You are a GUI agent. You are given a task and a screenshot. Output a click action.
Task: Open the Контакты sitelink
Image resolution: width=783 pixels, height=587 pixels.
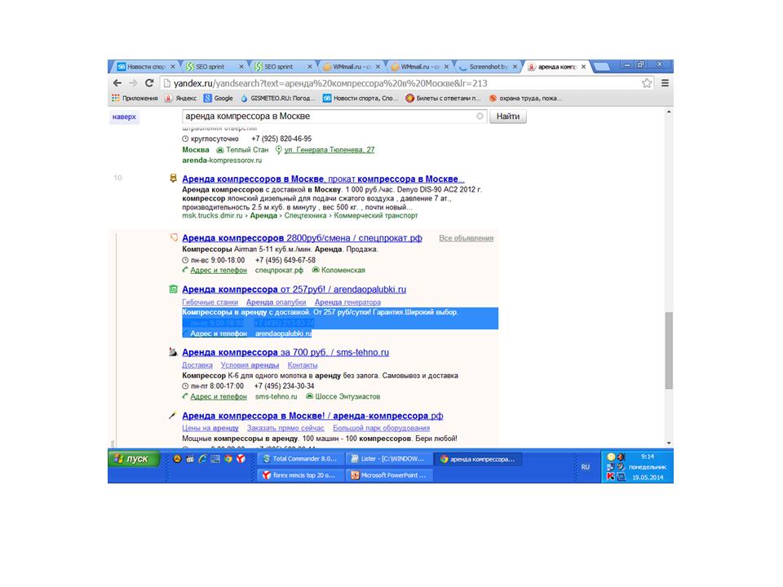pyautogui.click(x=302, y=365)
